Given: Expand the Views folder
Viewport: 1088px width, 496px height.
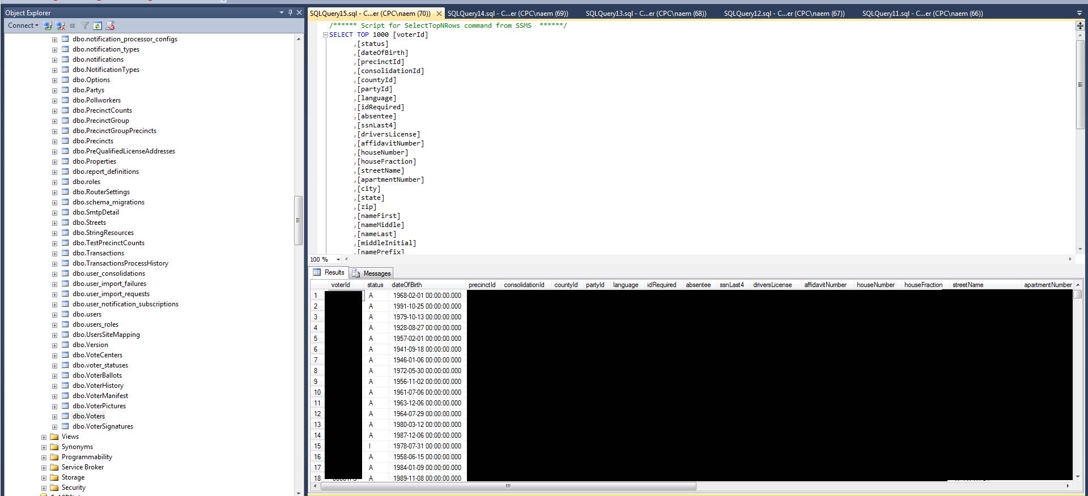Looking at the screenshot, I should point(44,437).
